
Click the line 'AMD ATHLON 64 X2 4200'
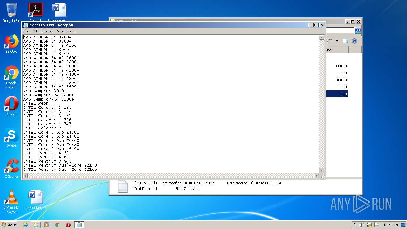(50, 45)
